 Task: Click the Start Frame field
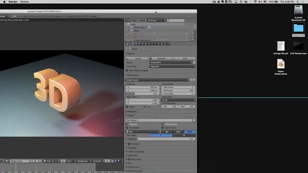point(179,87)
